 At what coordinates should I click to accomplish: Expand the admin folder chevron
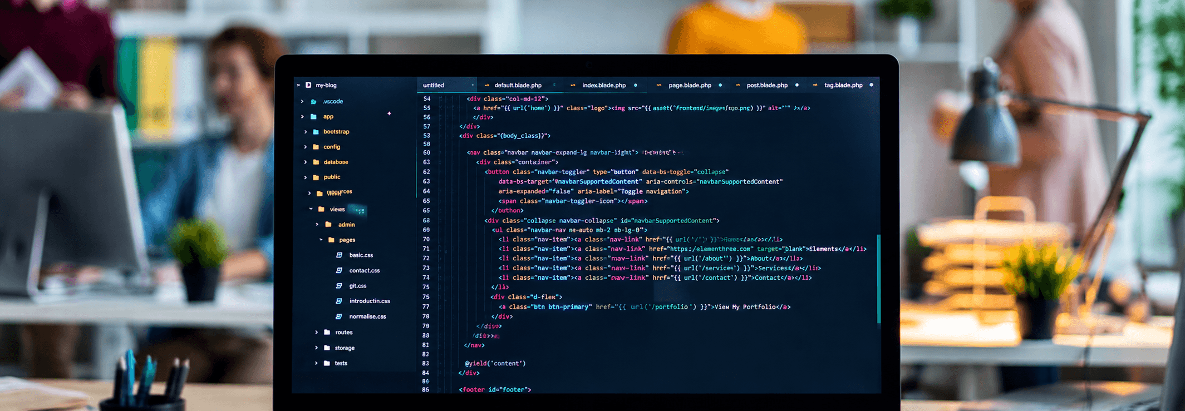[x=317, y=225]
